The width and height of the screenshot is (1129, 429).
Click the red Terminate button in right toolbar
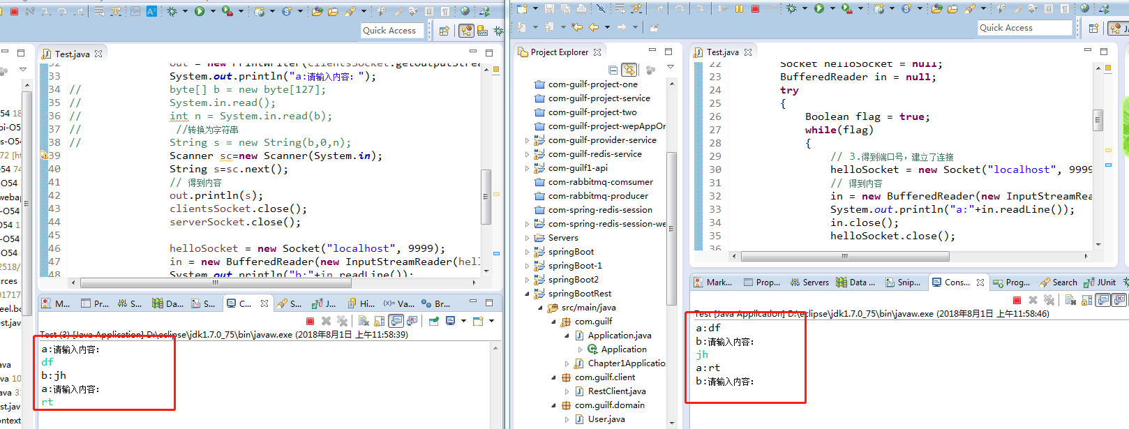755,8
